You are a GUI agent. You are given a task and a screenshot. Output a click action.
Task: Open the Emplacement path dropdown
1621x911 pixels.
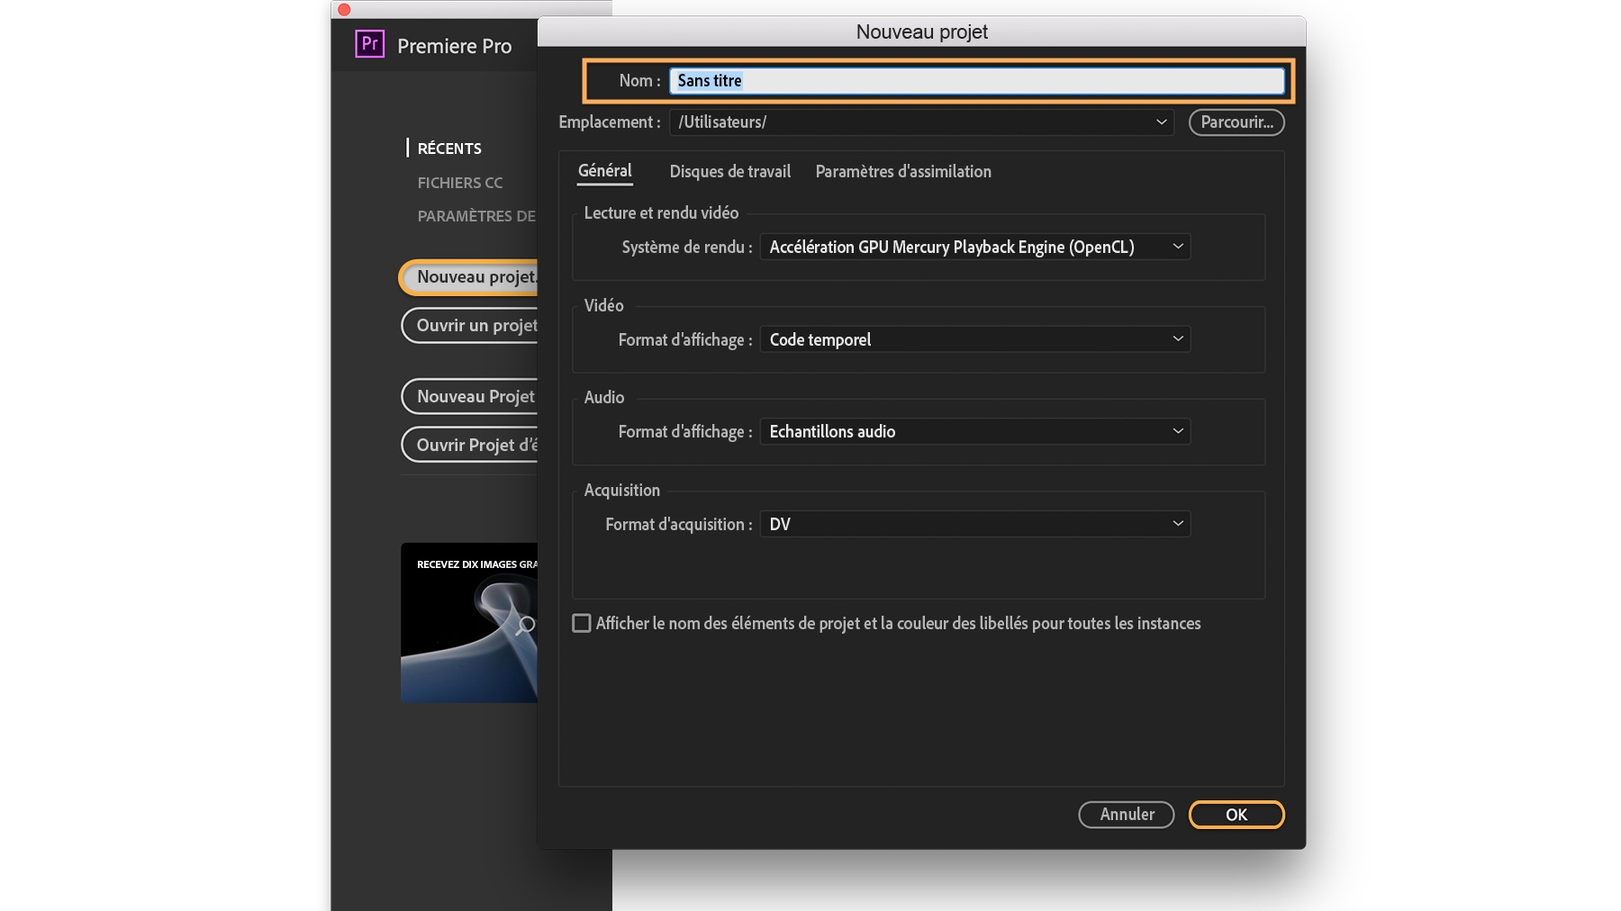coord(921,122)
